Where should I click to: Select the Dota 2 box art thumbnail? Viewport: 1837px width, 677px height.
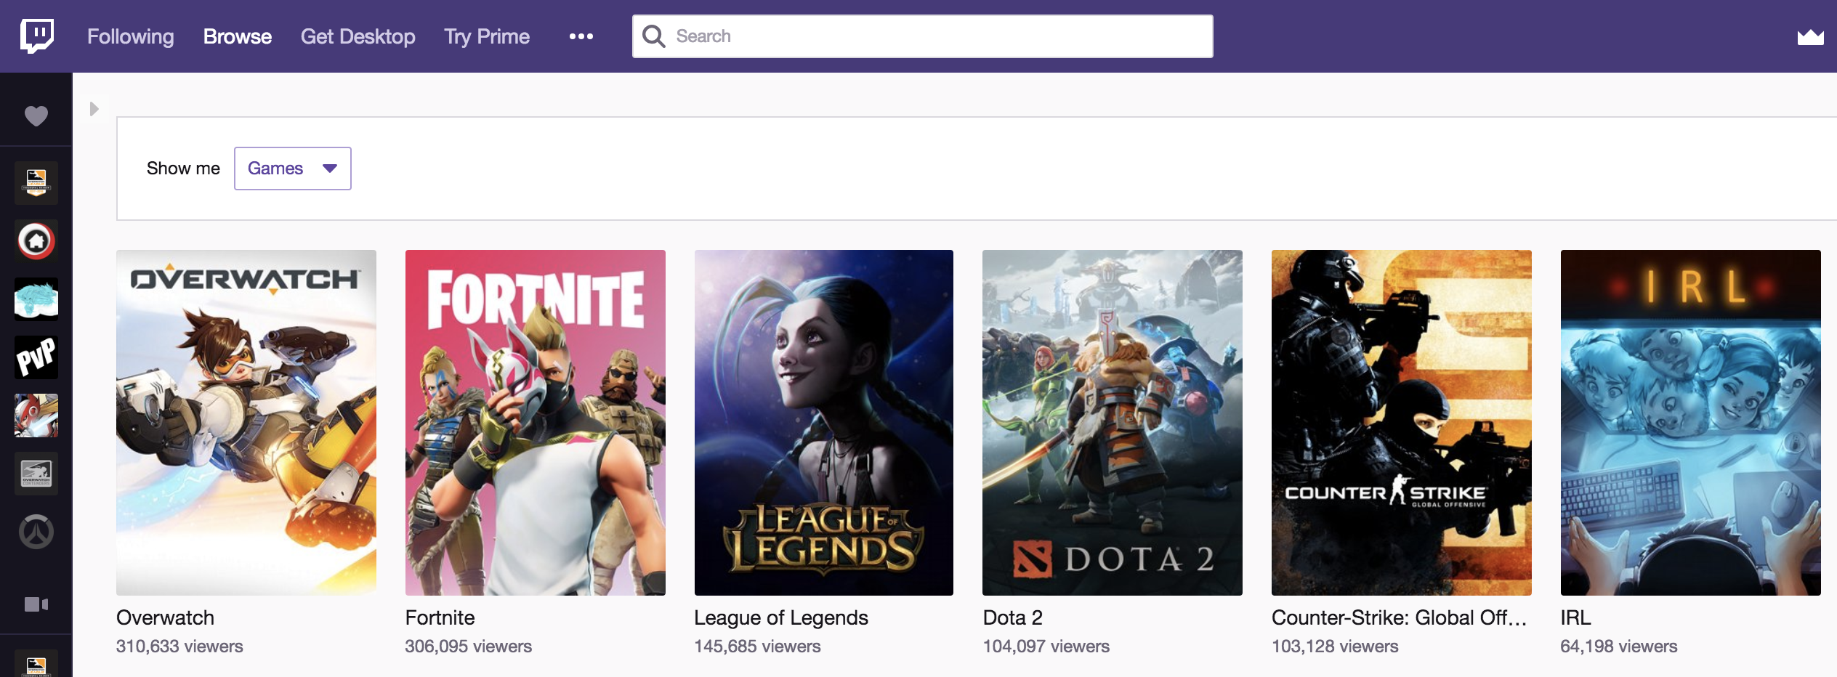[1113, 423]
